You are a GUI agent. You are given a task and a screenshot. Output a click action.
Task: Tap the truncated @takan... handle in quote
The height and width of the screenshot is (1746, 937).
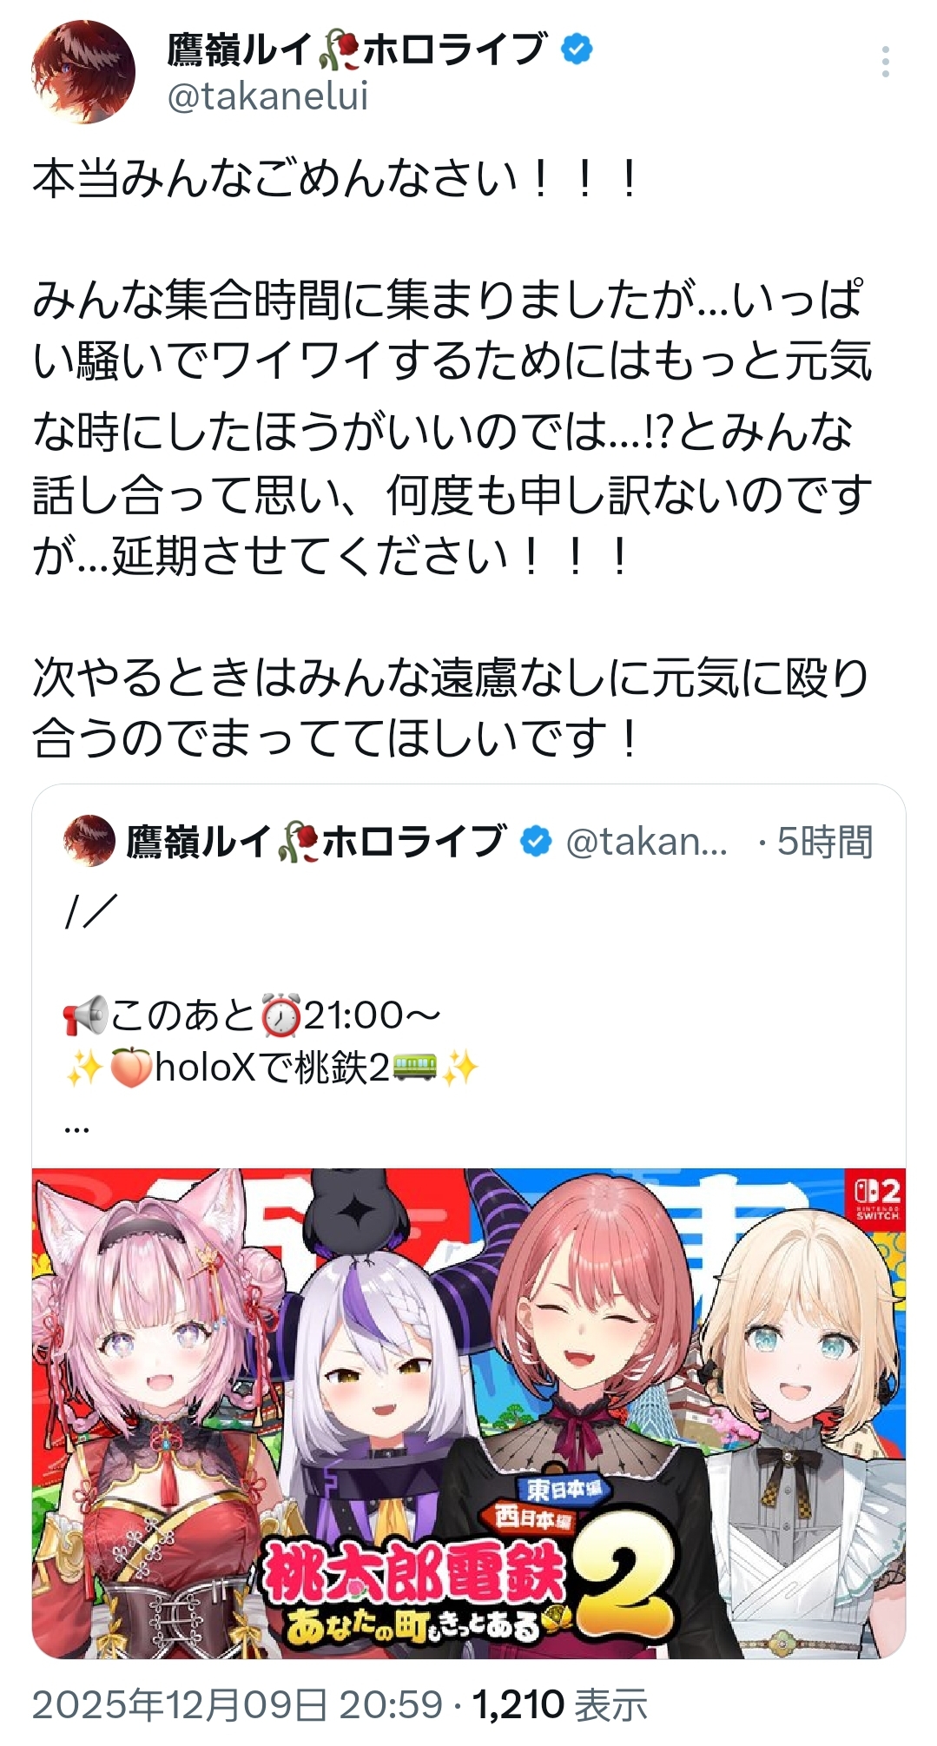tap(647, 842)
